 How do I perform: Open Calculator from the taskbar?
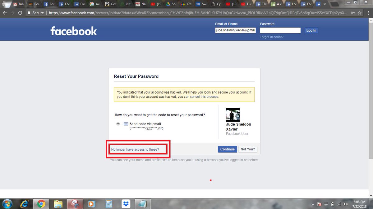click(x=109, y=204)
